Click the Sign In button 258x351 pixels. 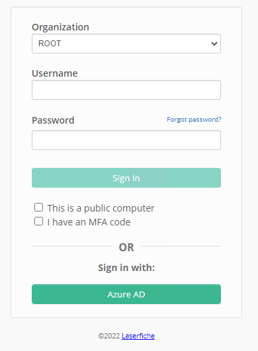click(x=126, y=178)
